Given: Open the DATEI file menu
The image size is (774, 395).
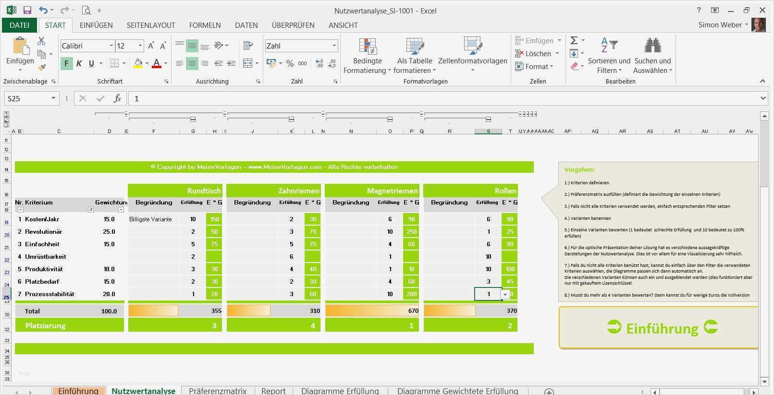Looking at the screenshot, I should pos(19,25).
